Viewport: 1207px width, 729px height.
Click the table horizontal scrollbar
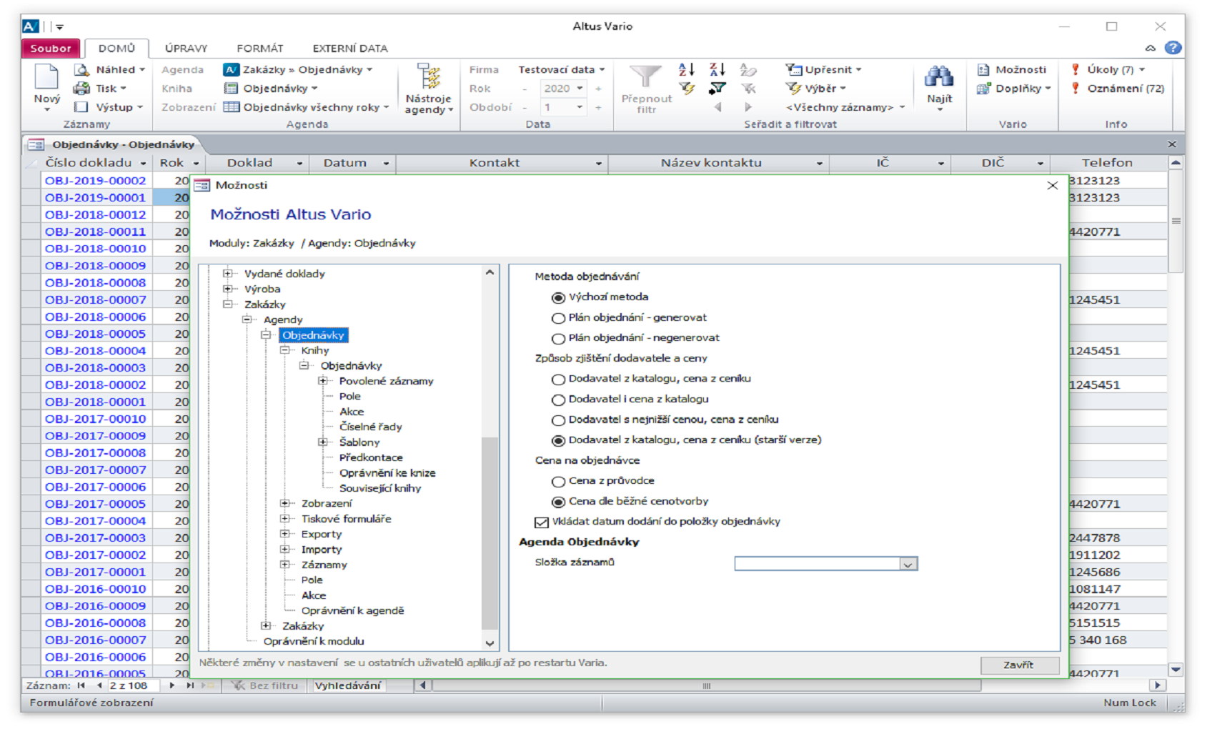point(707,685)
